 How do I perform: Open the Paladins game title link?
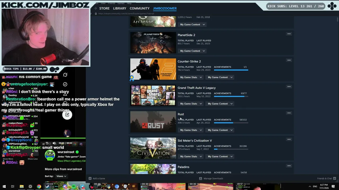183,167
